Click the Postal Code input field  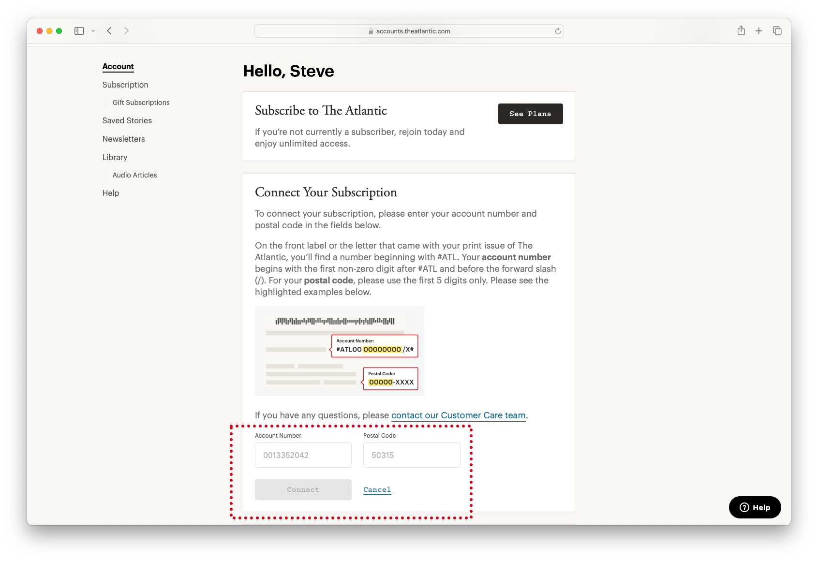pos(411,455)
